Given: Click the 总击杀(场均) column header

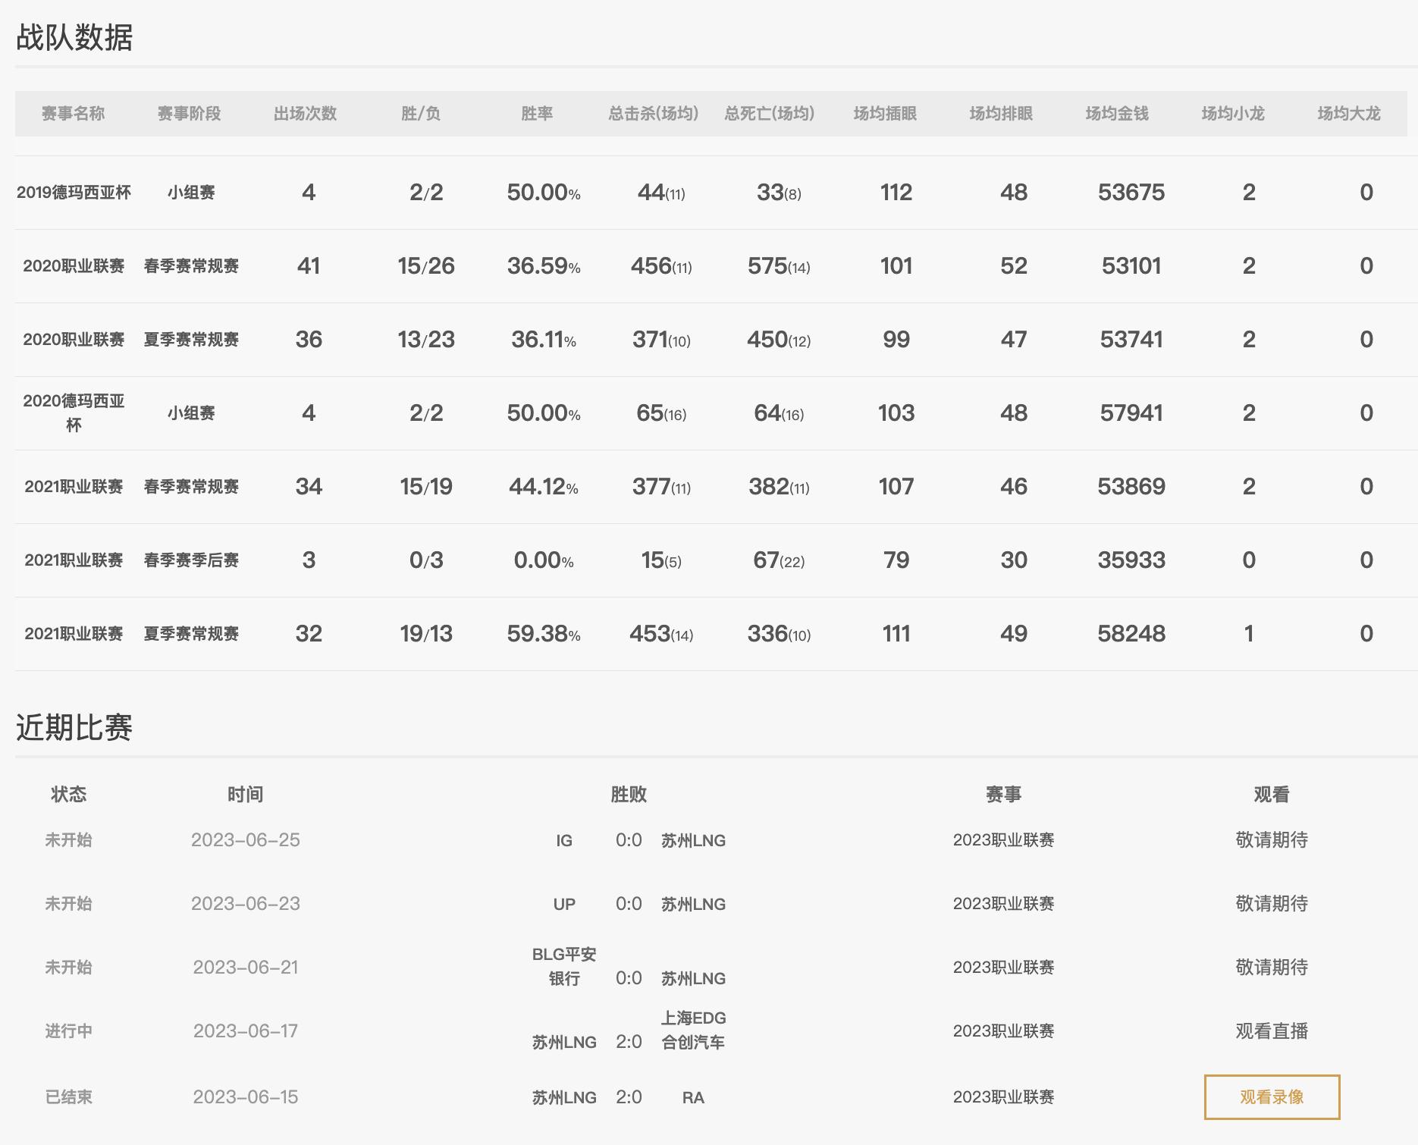Looking at the screenshot, I should tap(653, 114).
